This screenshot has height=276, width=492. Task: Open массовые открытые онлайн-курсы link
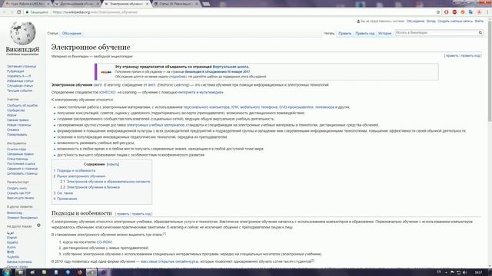(169, 261)
